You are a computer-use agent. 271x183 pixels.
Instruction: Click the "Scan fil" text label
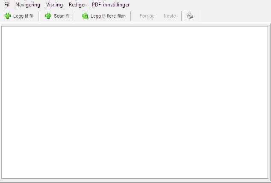62,16
